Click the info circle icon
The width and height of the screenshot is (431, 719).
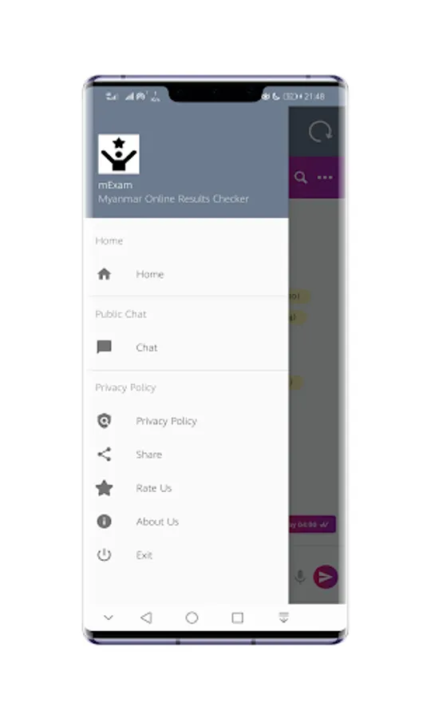(105, 522)
